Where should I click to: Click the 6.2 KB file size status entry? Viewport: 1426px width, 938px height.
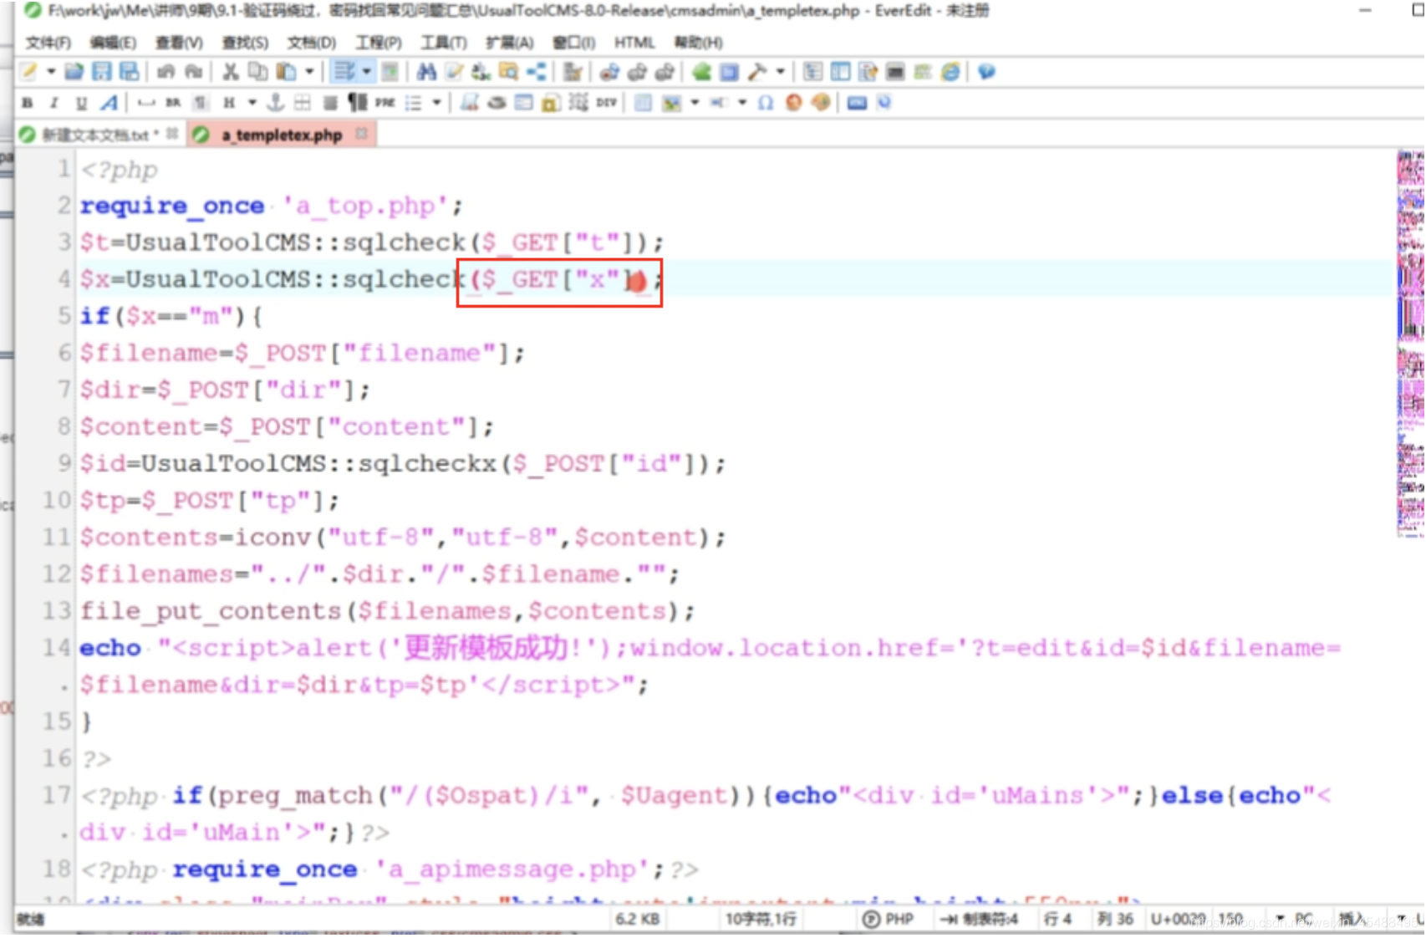638,919
